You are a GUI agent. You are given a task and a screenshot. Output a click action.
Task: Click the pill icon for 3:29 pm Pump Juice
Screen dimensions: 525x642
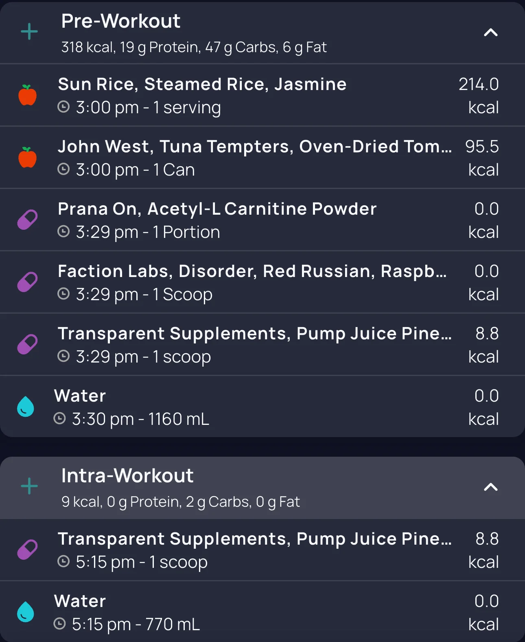[x=27, y=345]
